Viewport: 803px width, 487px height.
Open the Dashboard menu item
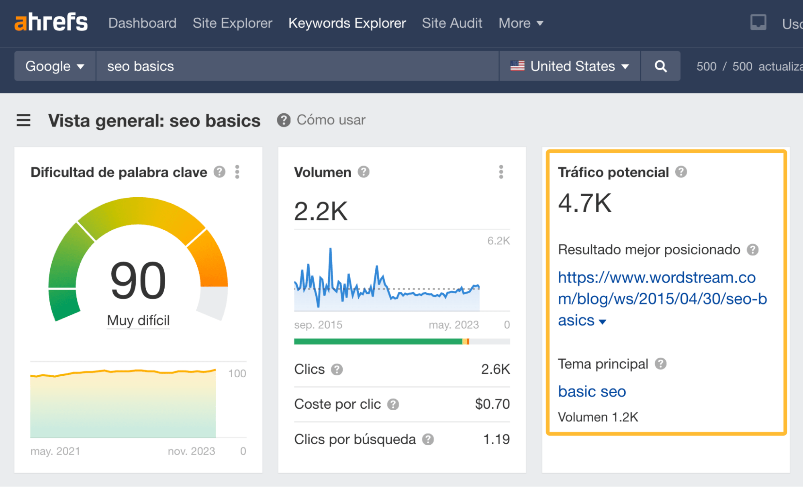[x=142, y=23]
